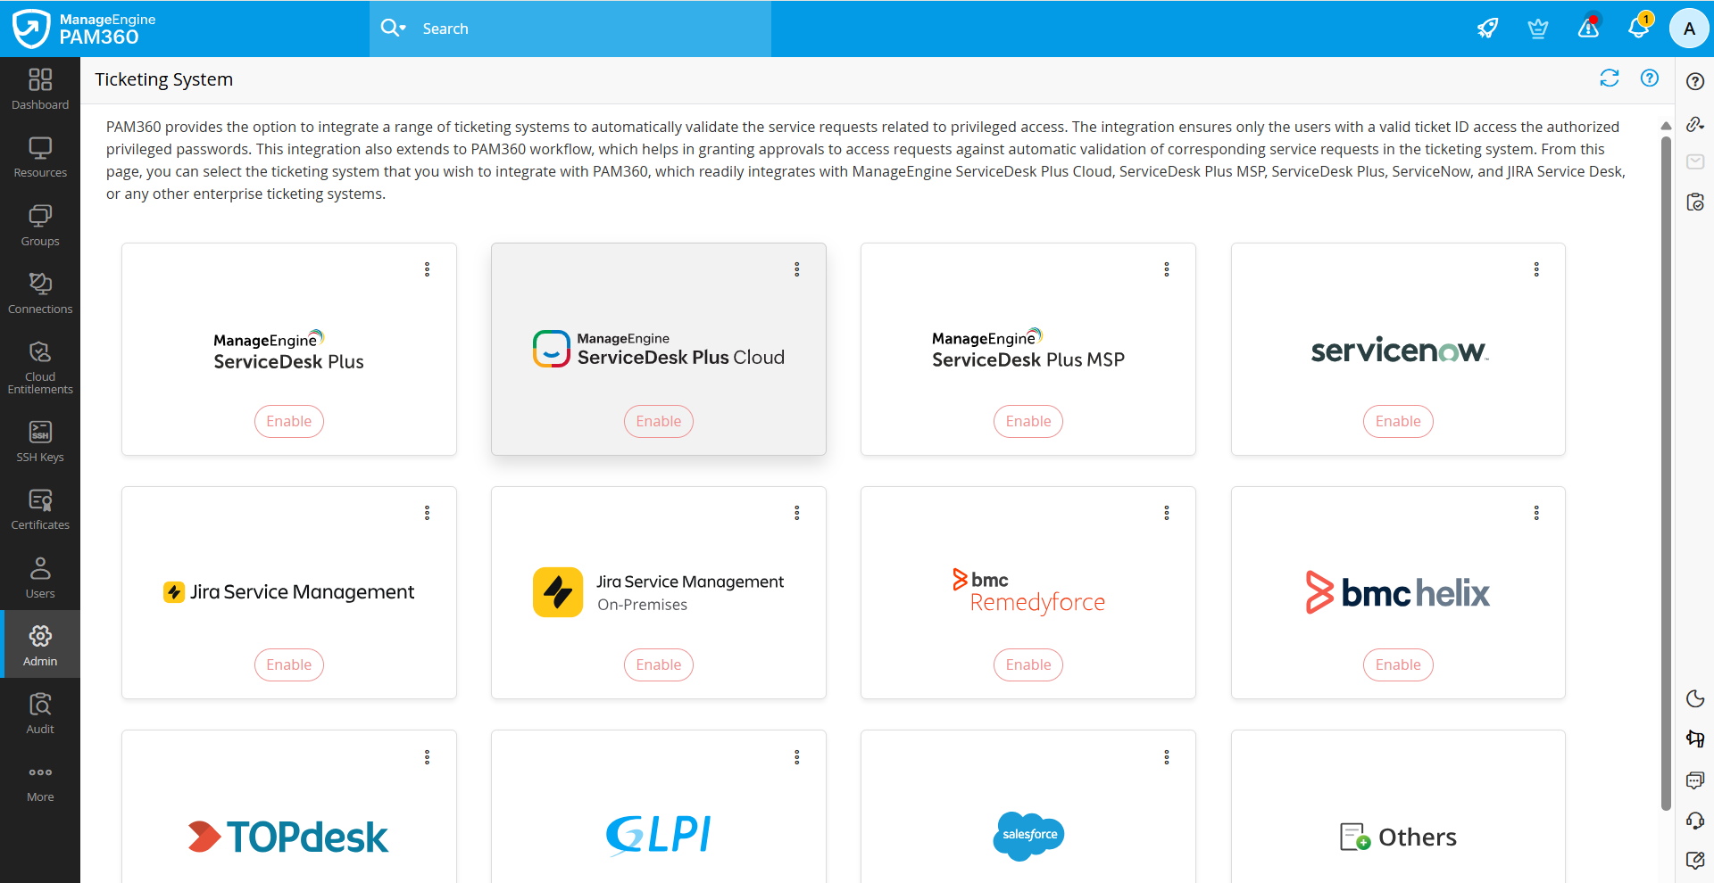Viewport: 1714px width, 883px height.
Task: Click the question mark icon in right rail
Action: (1695, 81)
